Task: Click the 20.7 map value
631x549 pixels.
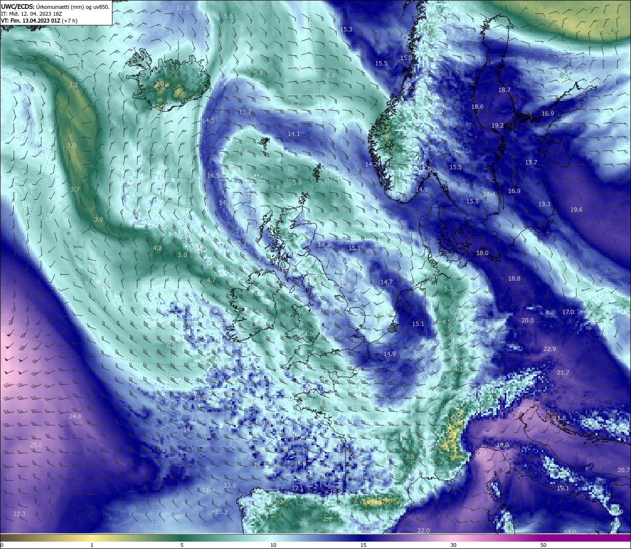Action: (624, 470)
